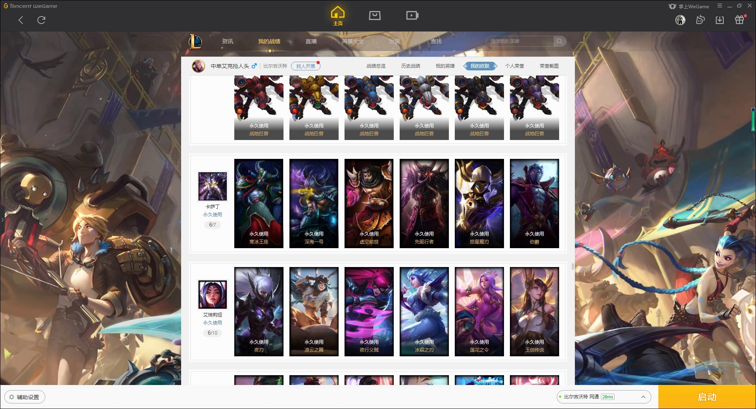Click the back arrow icon
The image size is (756, 409).
point(21,20)
